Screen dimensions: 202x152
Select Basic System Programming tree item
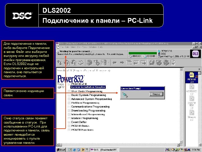[89, 95]
